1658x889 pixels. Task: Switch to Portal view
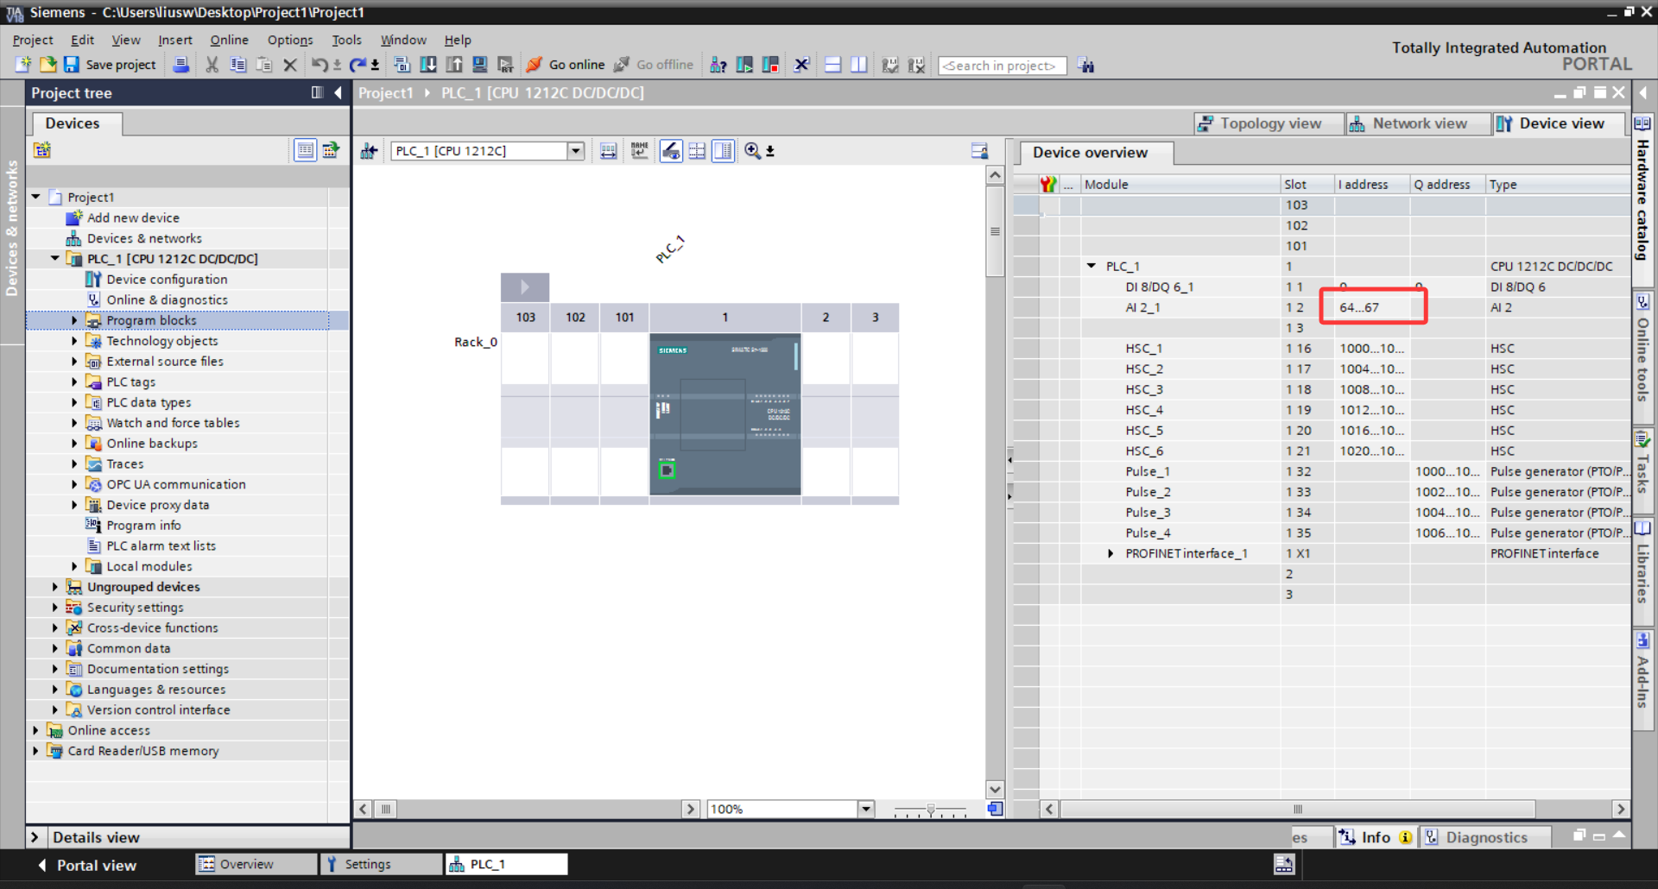pyautogui.click(x=86, y=865)
